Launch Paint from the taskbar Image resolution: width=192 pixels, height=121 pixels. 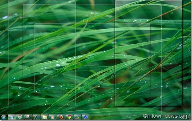pos(20,117)
